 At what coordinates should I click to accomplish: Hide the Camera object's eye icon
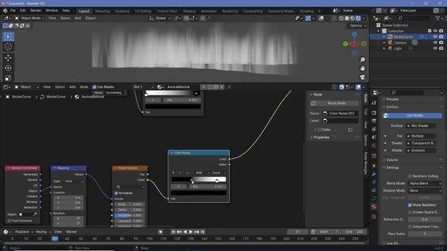click(x=435, y=43)
